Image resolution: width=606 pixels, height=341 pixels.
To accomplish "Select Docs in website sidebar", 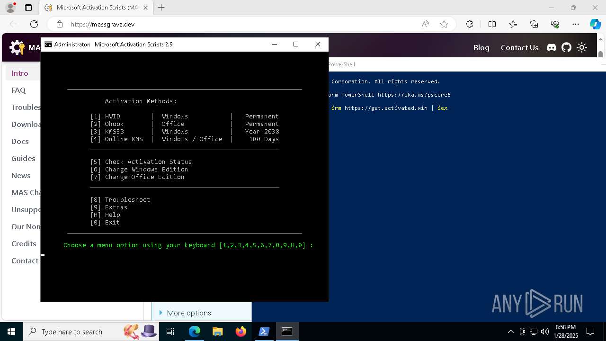I will [20, 141].
